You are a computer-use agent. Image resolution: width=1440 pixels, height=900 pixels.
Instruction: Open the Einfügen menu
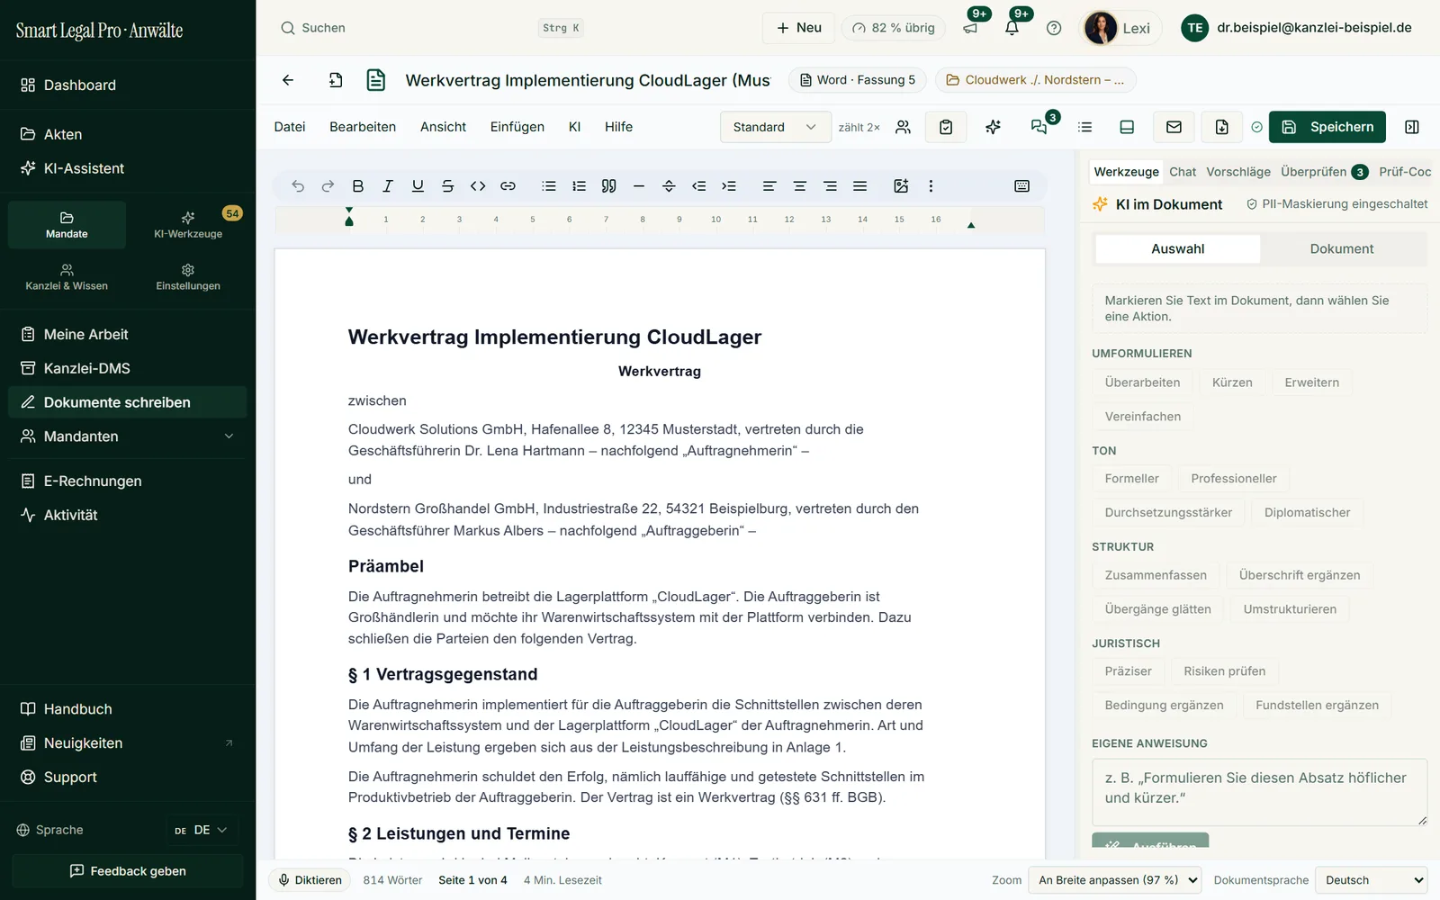[x=517, y=127]
